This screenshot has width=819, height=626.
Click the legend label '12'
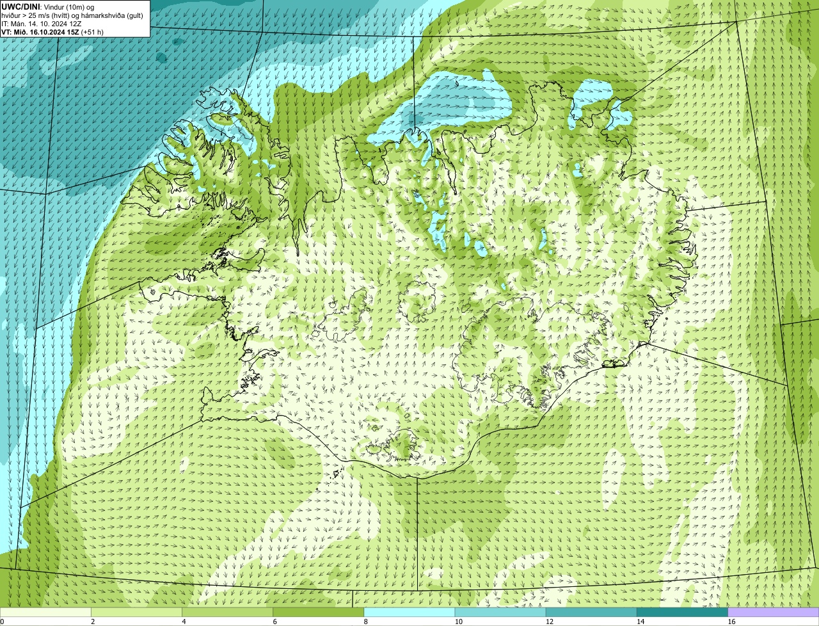tap(550, 622)
